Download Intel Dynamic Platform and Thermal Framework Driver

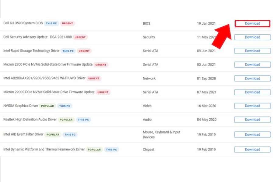[252, 150]
